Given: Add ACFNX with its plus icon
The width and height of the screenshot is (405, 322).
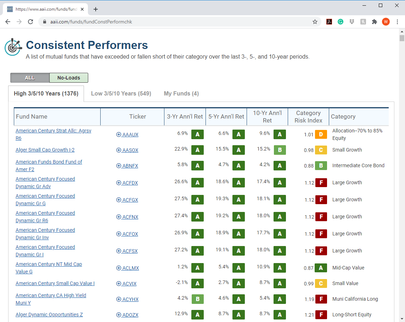Looking at the screenshot, I should pyautogui.click(x=119, y=217).
